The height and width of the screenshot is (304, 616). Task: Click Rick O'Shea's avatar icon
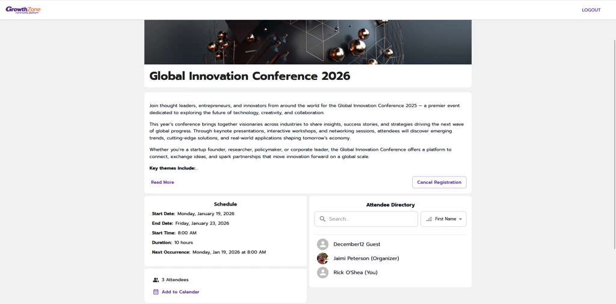click(x=323, y=273)
